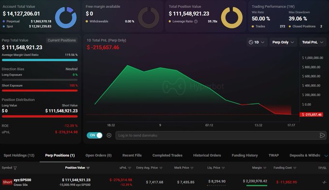Click the Long Exposure bar
This screenshot has height=190, width=329.
tap(40, 80)
